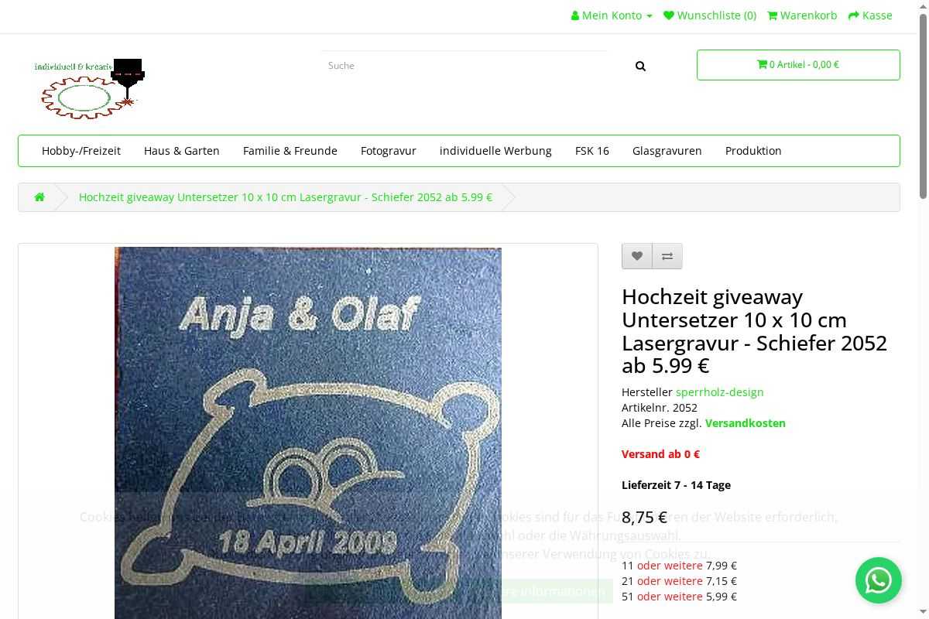Select the Familie & Freunde menu

[290, 151]
